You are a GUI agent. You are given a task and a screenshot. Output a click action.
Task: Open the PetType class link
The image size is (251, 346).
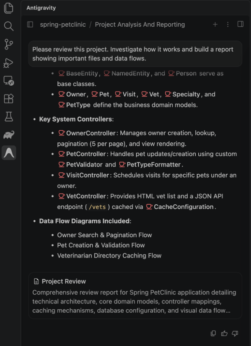point(74,105)
